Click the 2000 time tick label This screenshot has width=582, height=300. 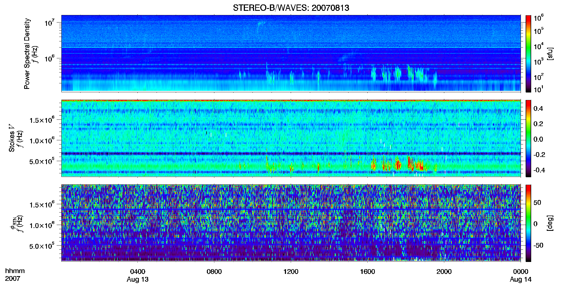[444, 272]
